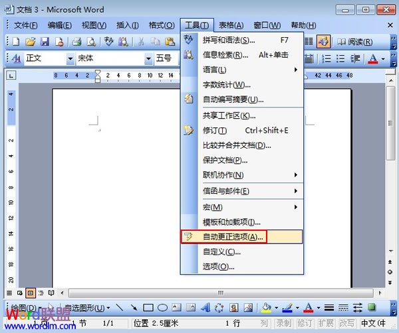Toggle 录制 macro indicator in status bar
Screen dimensions: 399x333
[x=284, y=323]
